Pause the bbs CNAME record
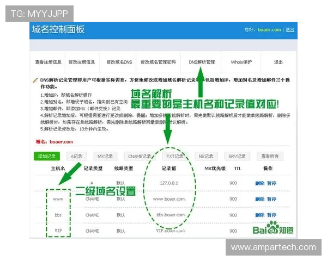 271,215
